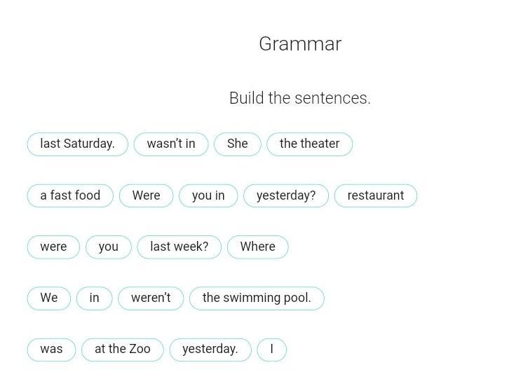Select the 'restaurant' word chip

click(376, 195)
